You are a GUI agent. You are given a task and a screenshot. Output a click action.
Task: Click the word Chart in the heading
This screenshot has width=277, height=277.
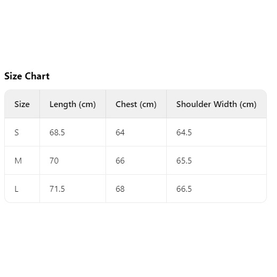click(37, 76)
